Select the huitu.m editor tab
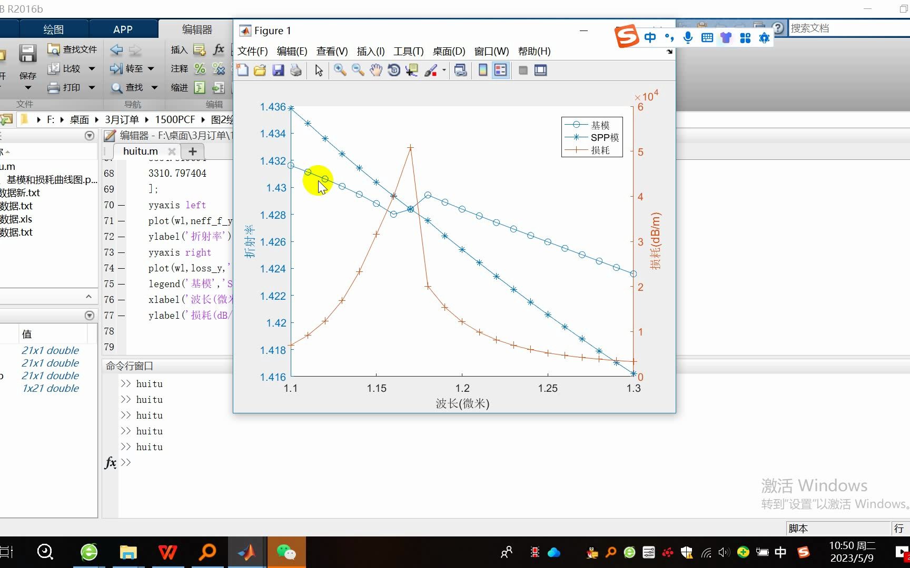 tap(140, 151)
